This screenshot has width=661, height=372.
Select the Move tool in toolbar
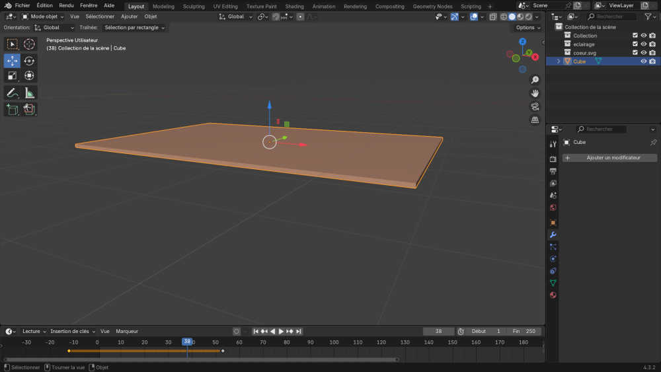coord(12,61)
